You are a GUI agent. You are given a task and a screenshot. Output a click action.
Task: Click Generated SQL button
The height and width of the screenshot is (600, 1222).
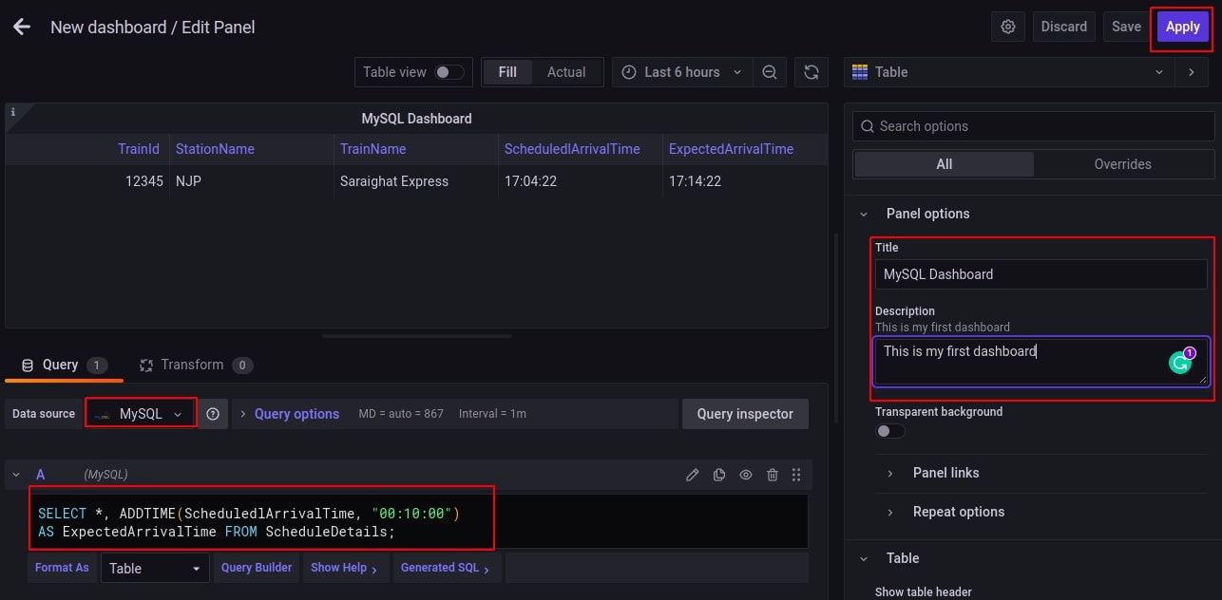[x=446, y=568]
